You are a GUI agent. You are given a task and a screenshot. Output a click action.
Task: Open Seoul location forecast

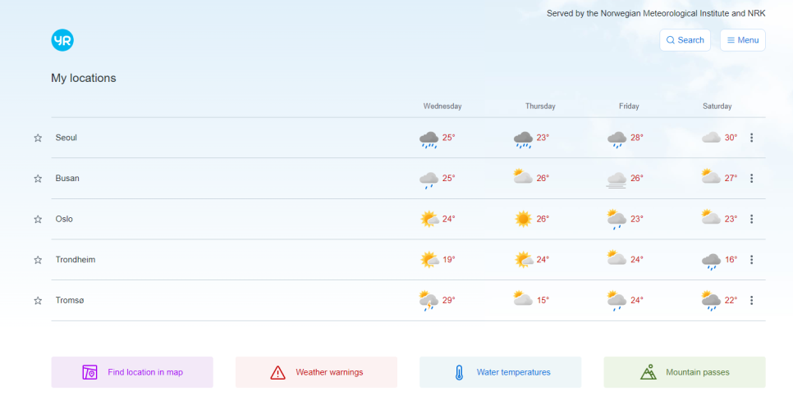(x=66, y=138)
